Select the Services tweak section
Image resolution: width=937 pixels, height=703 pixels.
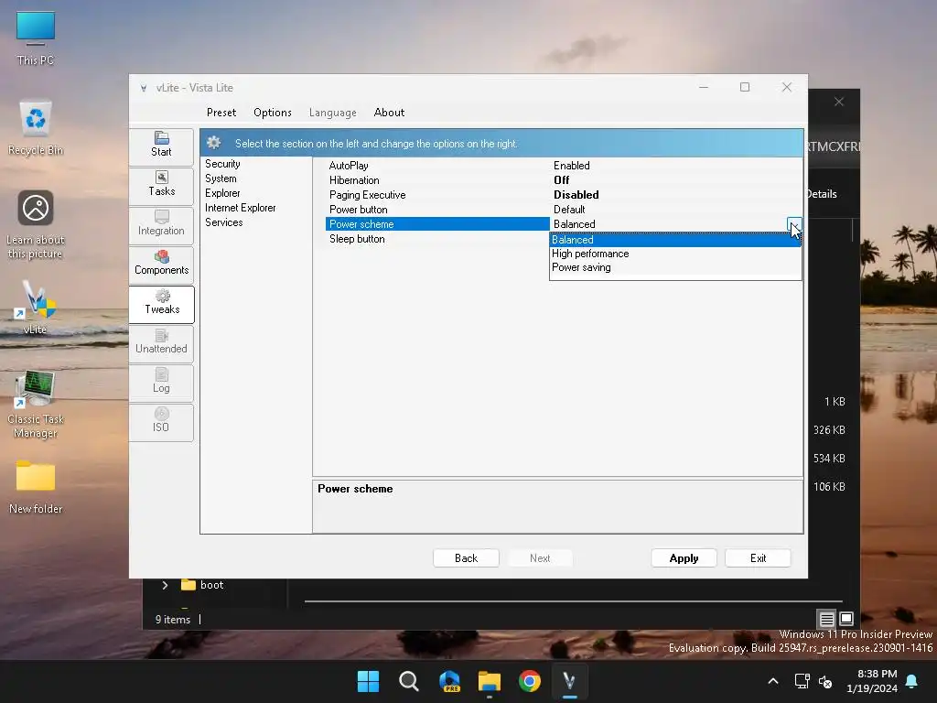[x=224, y=222]
